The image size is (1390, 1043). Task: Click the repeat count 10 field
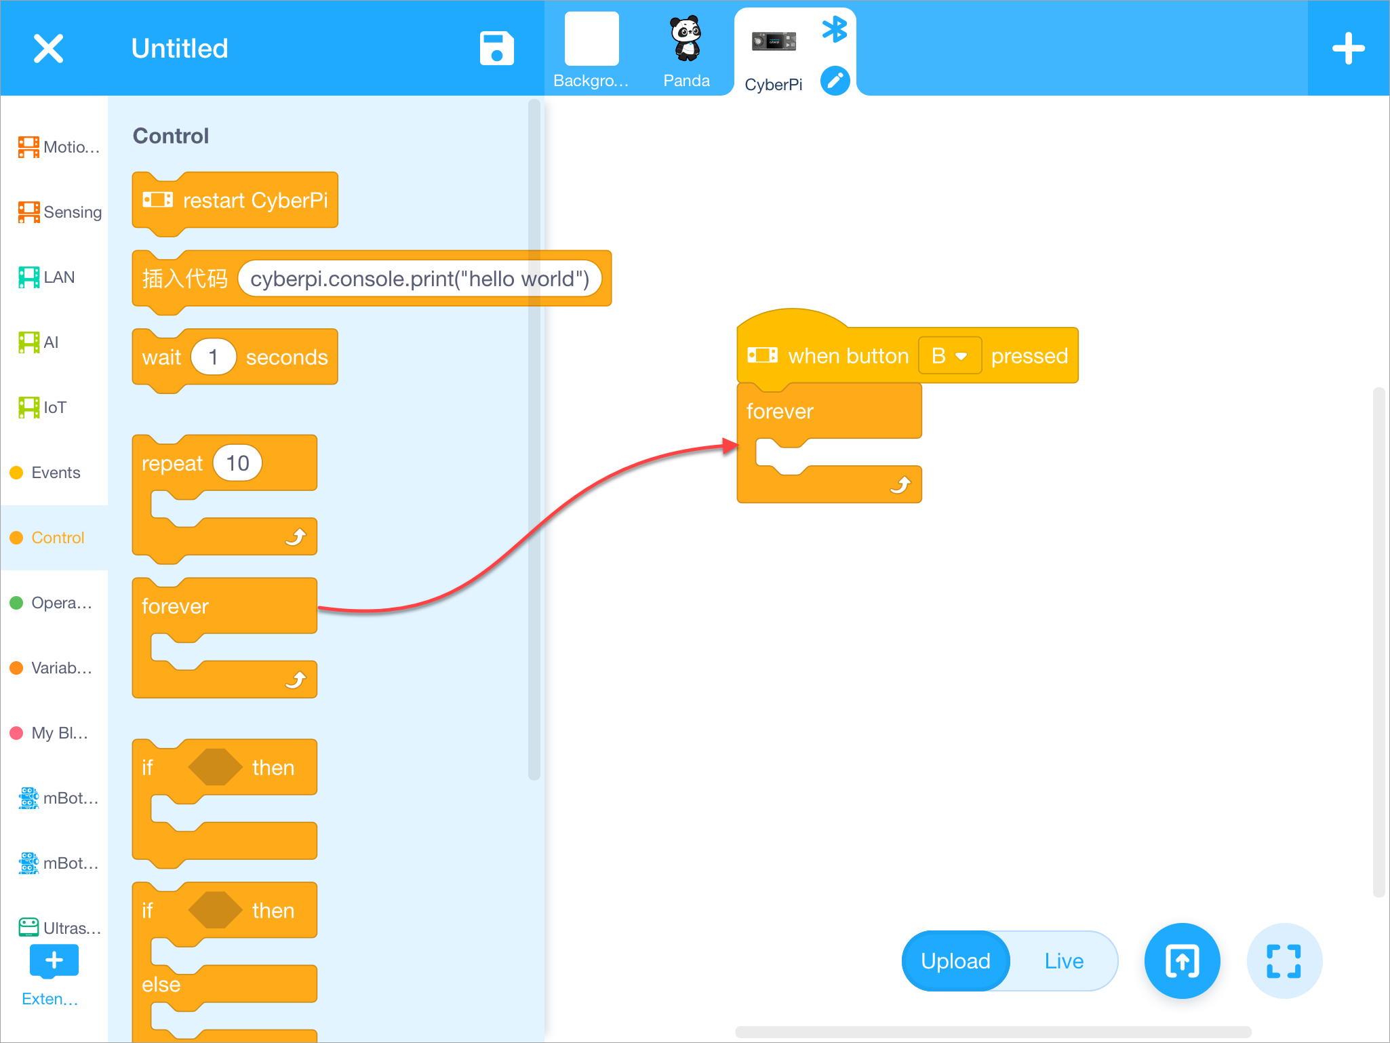(237, 463)
